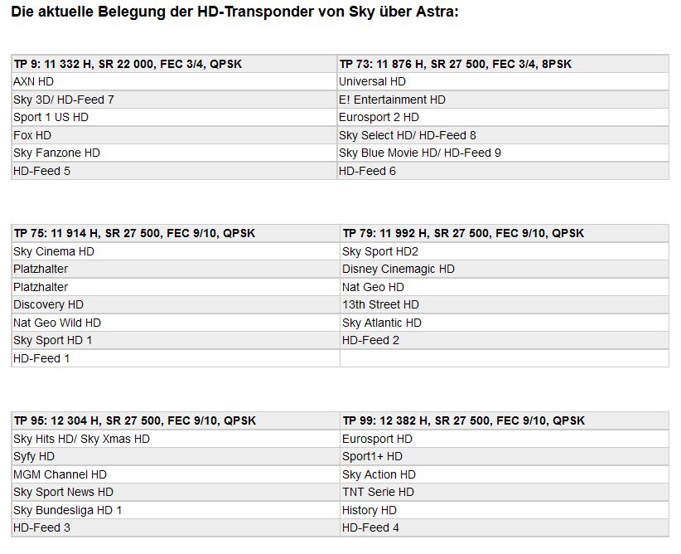Image resolution: width=681 pixels, height=554 pixels.
Task: Click the AXN HD table cell
Action: pos(174,82)
